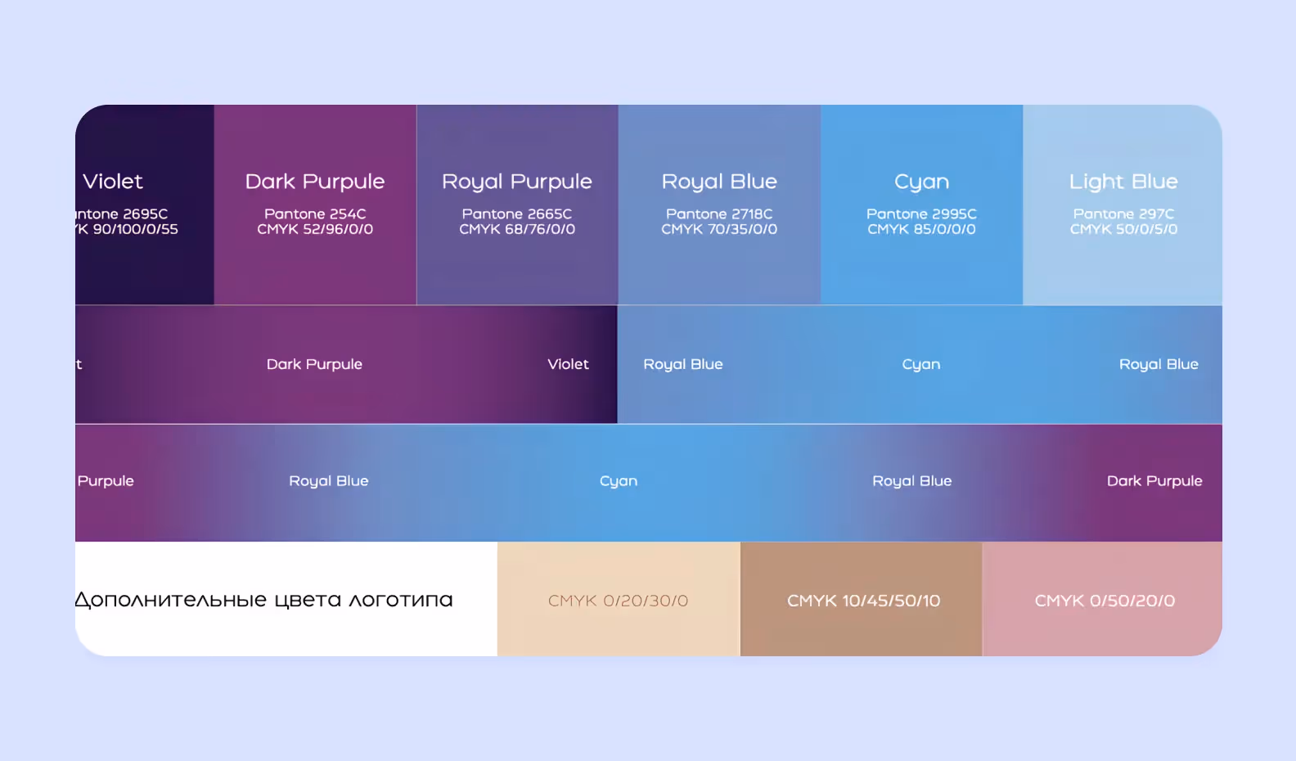
Task: Pick the pink CMYK 0/50/20/0 swatch
Action: pyautogui.click(x=1103, y=599)
